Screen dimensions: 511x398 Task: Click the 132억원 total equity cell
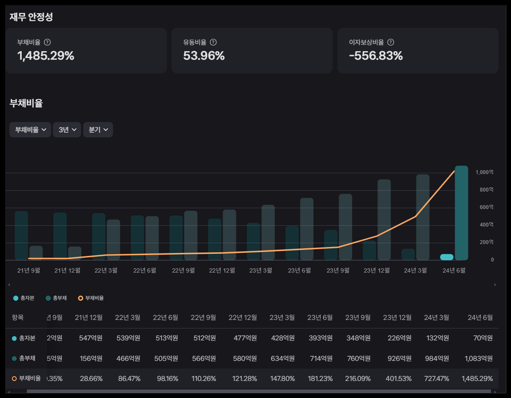(438, 338)
